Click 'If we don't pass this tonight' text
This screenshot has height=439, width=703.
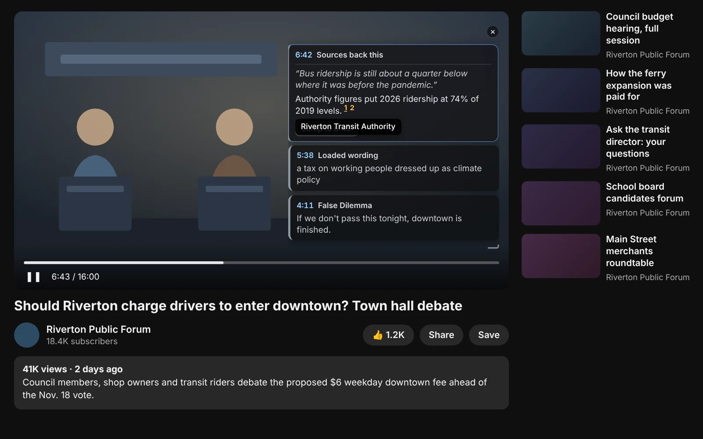[379, 224]
